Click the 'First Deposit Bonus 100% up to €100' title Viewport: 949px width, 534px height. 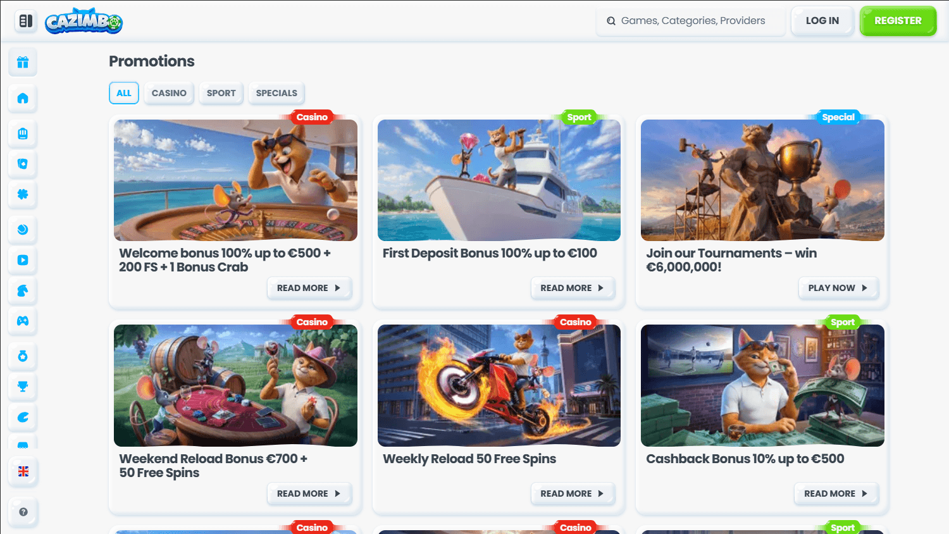(490, 253)
